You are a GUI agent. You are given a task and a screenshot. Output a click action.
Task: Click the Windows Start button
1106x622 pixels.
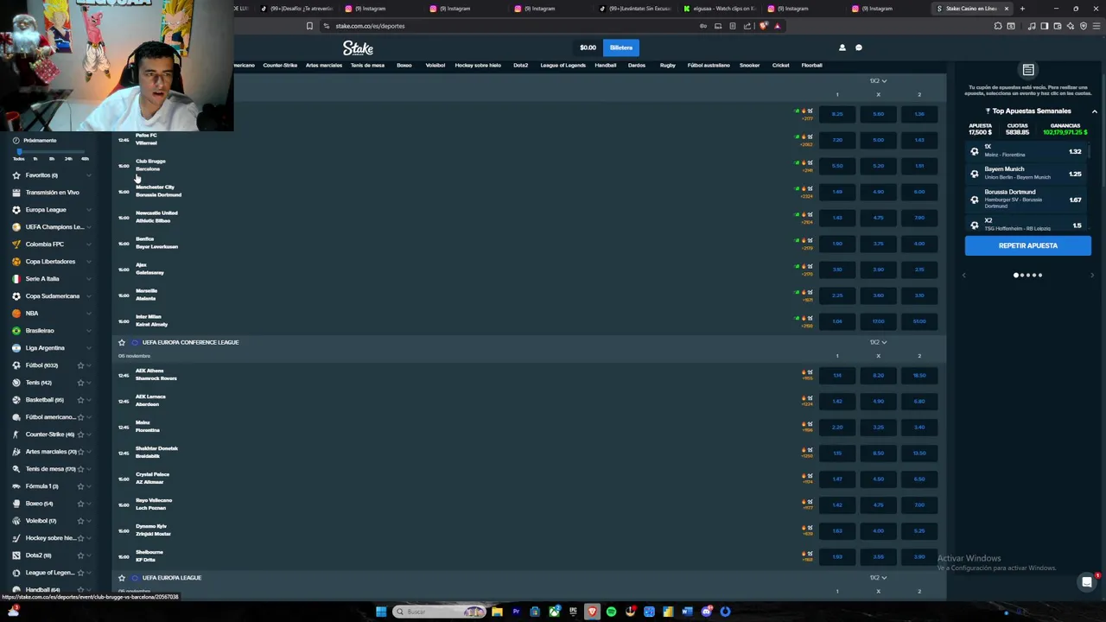pos(381,612)
